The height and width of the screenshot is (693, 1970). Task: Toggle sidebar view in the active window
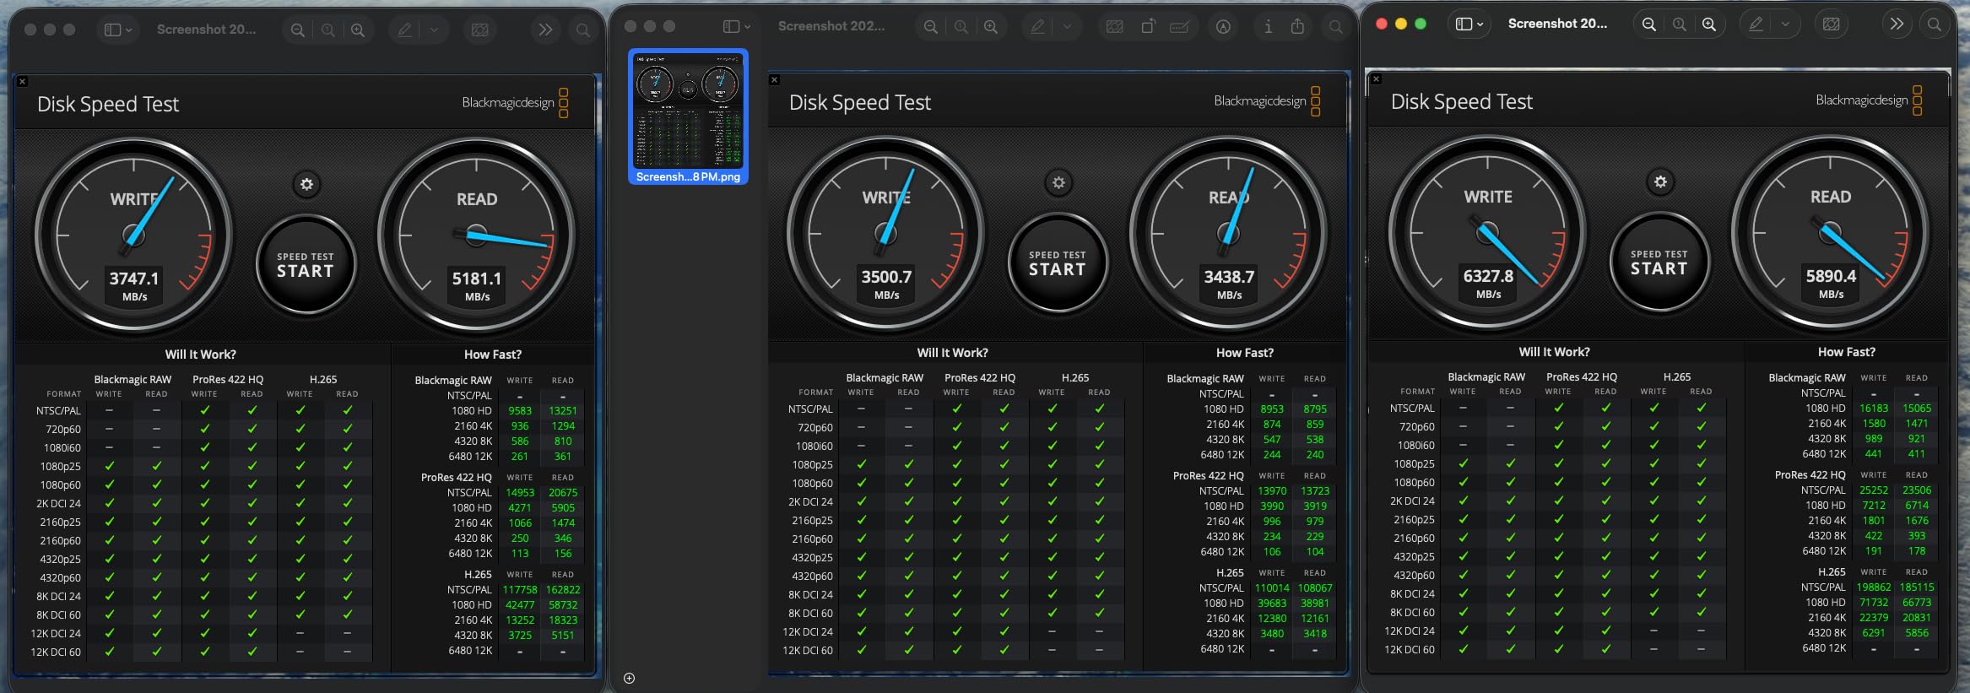point(1464,24)
